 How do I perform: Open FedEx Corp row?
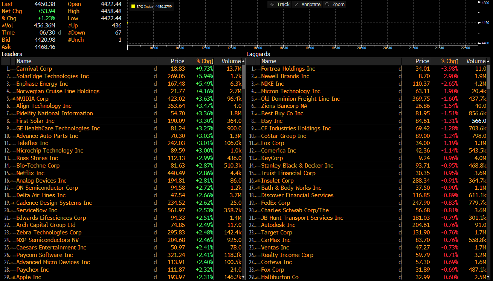point(276,203)
